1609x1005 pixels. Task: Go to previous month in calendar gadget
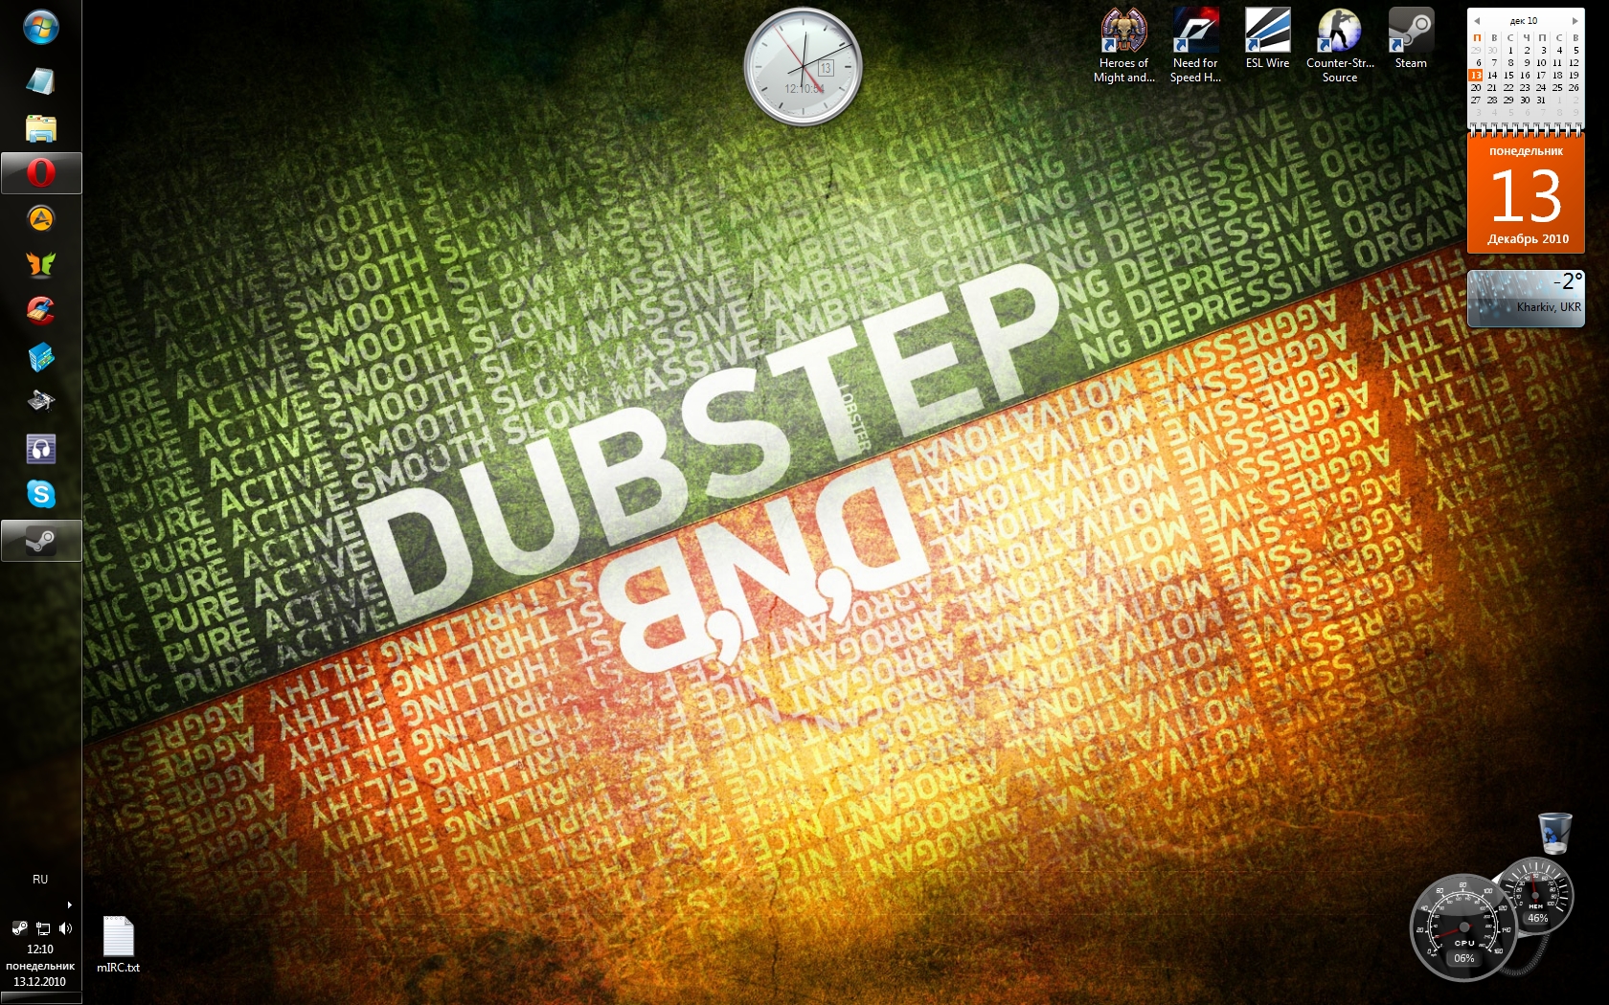click(x=1477, y=21)
